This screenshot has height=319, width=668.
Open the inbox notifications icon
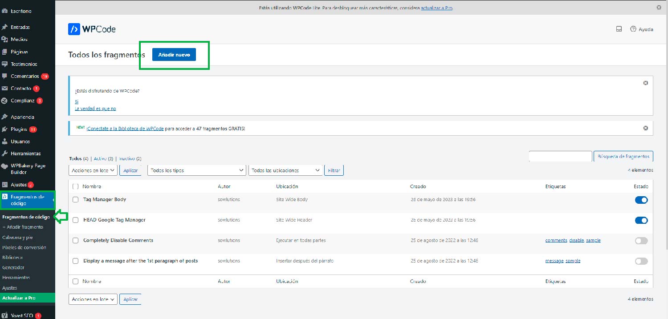pos(619,29)
